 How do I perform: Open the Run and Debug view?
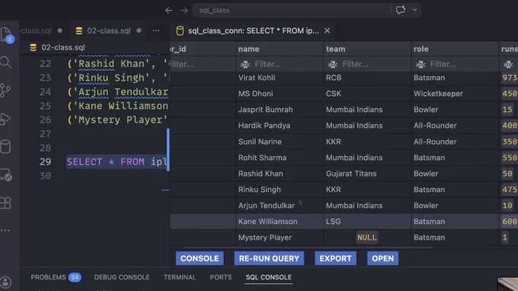[5, 119]
